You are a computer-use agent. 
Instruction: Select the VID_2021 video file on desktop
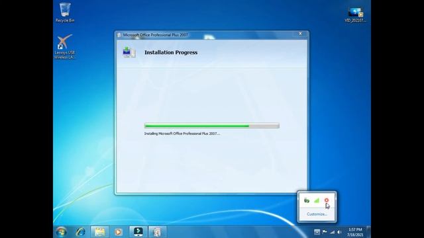tap(355, 15)
